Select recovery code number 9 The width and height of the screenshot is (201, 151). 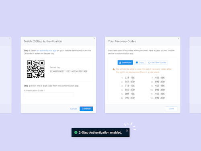tap(160, 86)
